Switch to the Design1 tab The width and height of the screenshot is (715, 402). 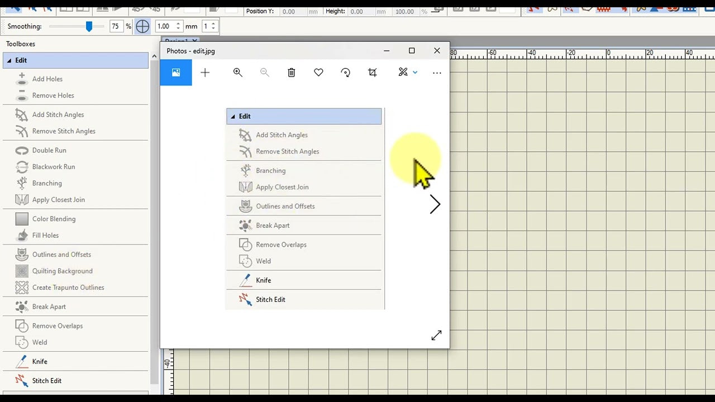pos(176,41)
